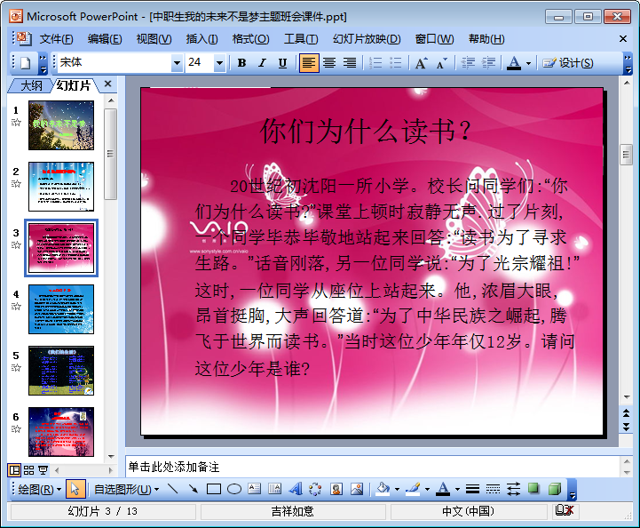Select slide 5 thumbnail

tap(61, 370)
